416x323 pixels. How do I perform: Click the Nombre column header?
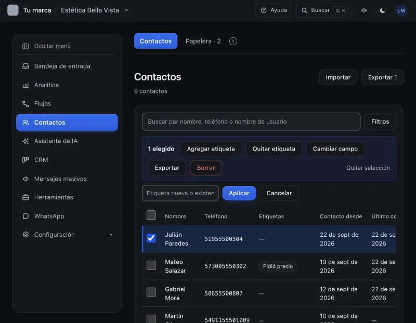175,216
